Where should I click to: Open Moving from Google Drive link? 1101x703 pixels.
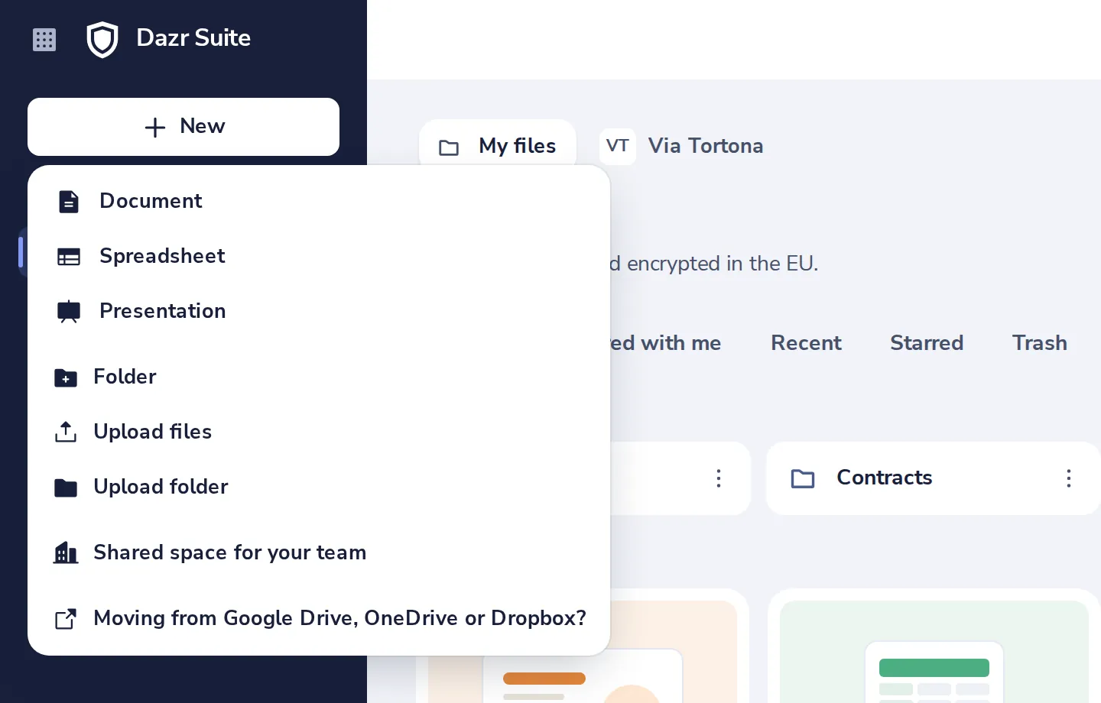319,618
